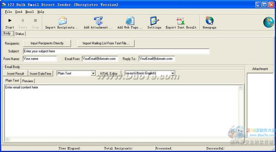Open the File menu

[8, 12]
